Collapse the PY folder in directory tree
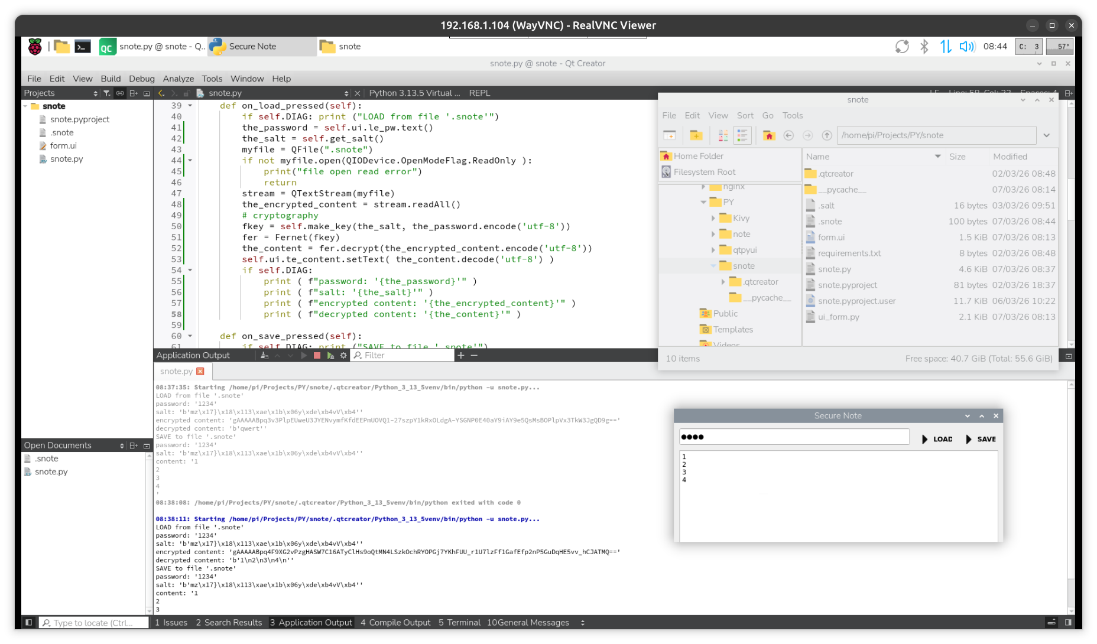This screenshot has height=644, width=1097. coord(703,202)
